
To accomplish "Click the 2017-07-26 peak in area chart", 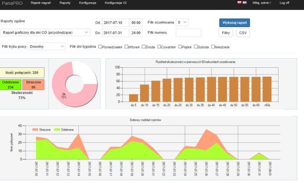I will click(207, 130).
